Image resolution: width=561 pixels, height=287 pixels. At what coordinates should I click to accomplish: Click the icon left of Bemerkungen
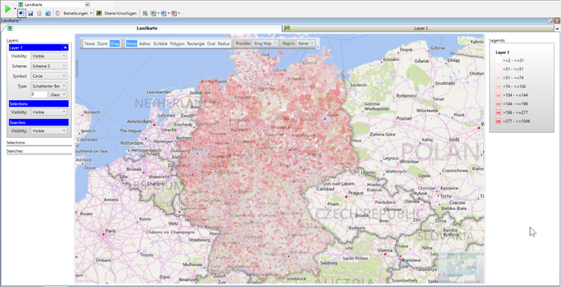pyautogui.click(x=57, y=13)
